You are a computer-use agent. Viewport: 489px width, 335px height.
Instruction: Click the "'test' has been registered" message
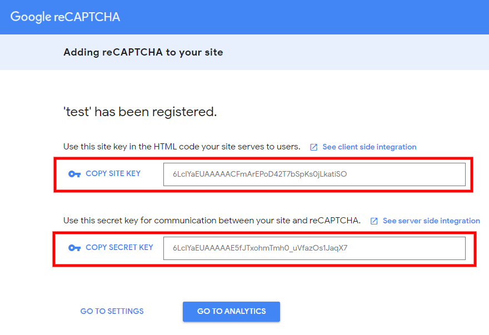pyautogui.click(x=140, y=112)
